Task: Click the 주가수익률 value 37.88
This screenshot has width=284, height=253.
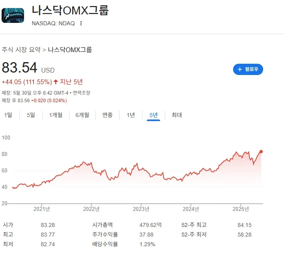Action: click(x=146, y=235)
